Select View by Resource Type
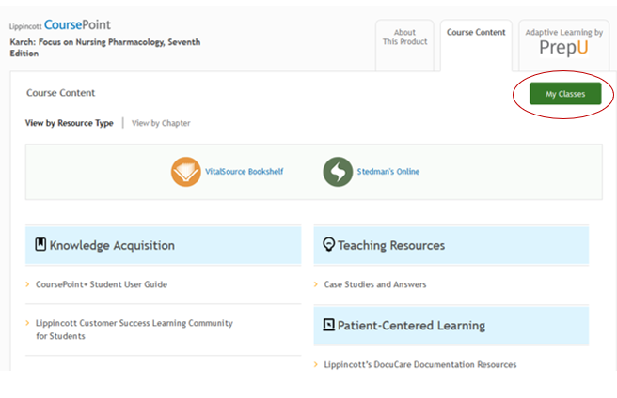 70,123
